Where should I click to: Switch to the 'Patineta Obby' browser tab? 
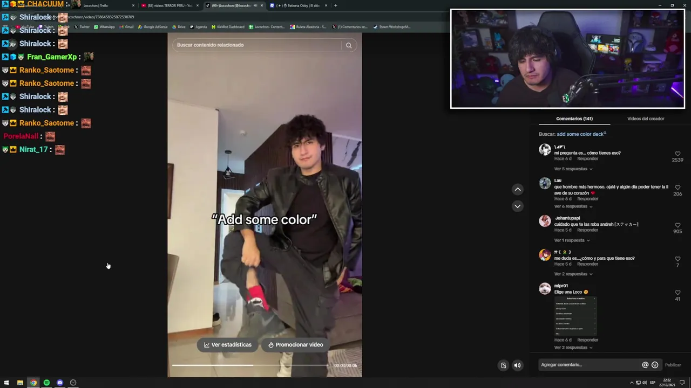[298, 5]
